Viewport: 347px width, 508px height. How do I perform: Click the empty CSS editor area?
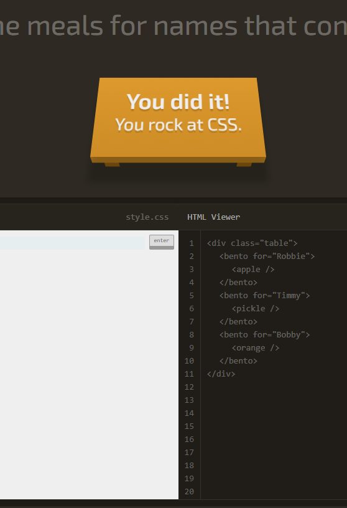point(89,374)
